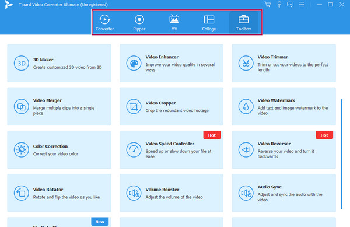Image resolution: width=350 pixels, height=227 pixels.
Task: Click 'Improve your video quality' description
Action: point(180,67)
